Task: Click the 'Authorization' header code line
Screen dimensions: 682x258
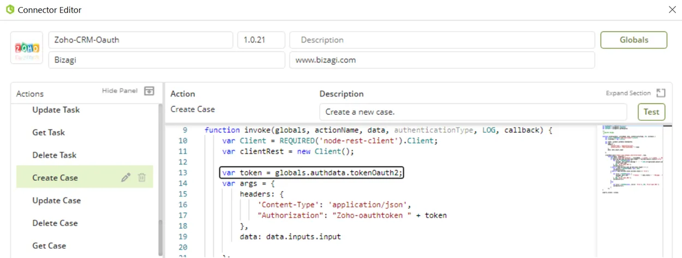Action: point(352,215)
